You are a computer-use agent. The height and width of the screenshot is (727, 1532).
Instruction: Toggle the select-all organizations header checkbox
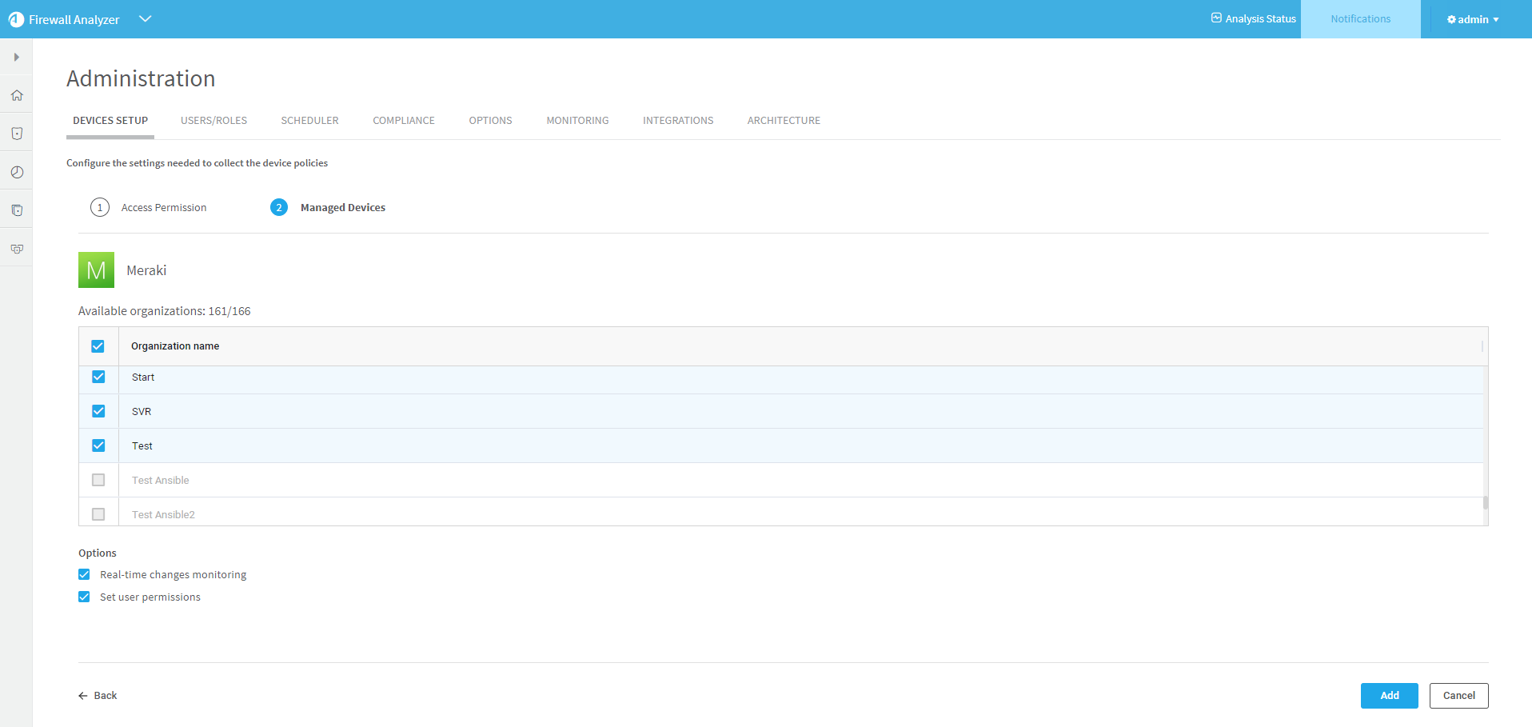coord(98,346)
